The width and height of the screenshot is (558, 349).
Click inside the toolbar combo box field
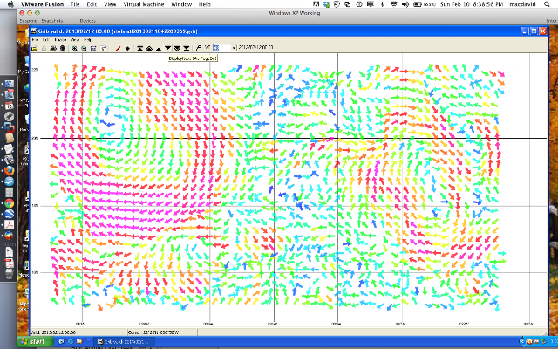point(221,48)
